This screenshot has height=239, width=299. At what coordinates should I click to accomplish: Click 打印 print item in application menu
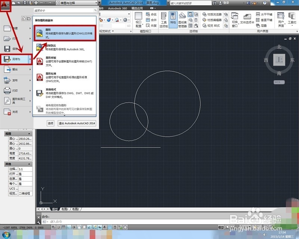[16, 90]
